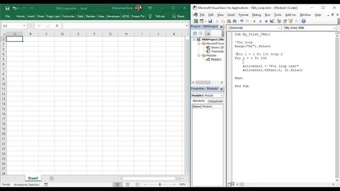Expand the formula bar chevron
The width and height of the screenshot is (340, 191).
(x=186, y=25)
